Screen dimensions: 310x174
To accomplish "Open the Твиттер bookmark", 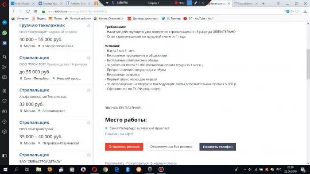I will point(171,19).
